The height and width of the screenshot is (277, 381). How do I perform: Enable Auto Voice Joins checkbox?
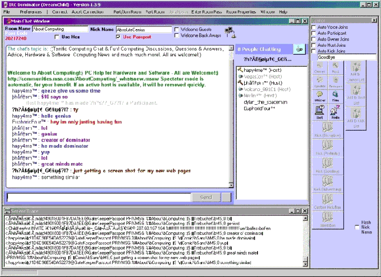click(x=314, y=27)
